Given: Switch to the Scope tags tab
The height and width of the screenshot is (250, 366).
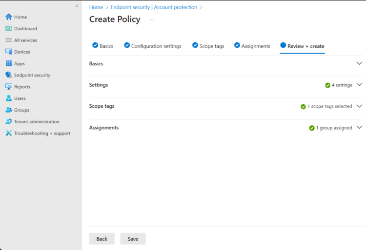Looking at the screenshot, I should (x=208, y=46).
